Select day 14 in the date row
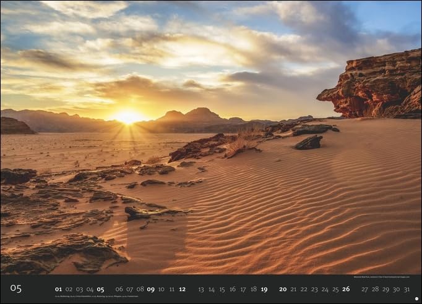422x304 pixels. 212,290
